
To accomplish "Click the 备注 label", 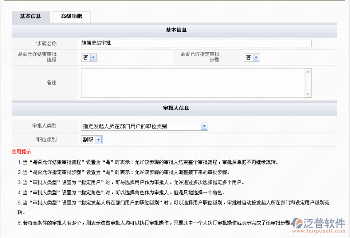I will tap(51, 82).
